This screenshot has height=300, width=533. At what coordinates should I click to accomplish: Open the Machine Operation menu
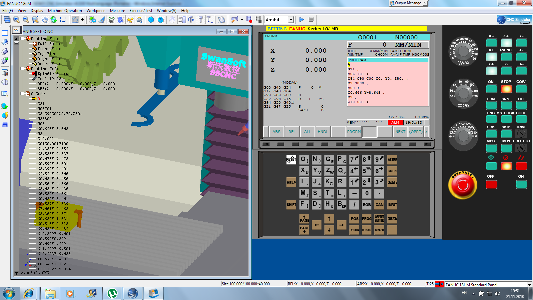coord(65,11)
